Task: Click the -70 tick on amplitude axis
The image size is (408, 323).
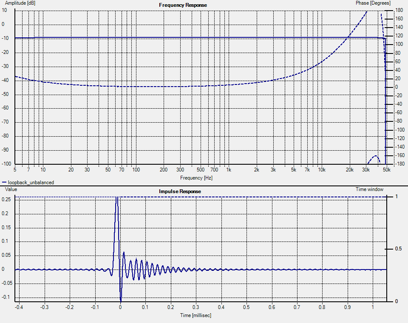Action: click(5, 122)
